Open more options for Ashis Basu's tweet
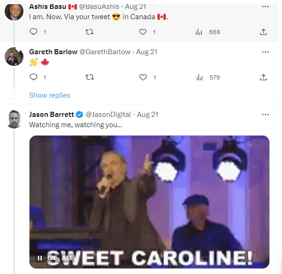This screenshot has width=282, height=274. pos(266,7)
